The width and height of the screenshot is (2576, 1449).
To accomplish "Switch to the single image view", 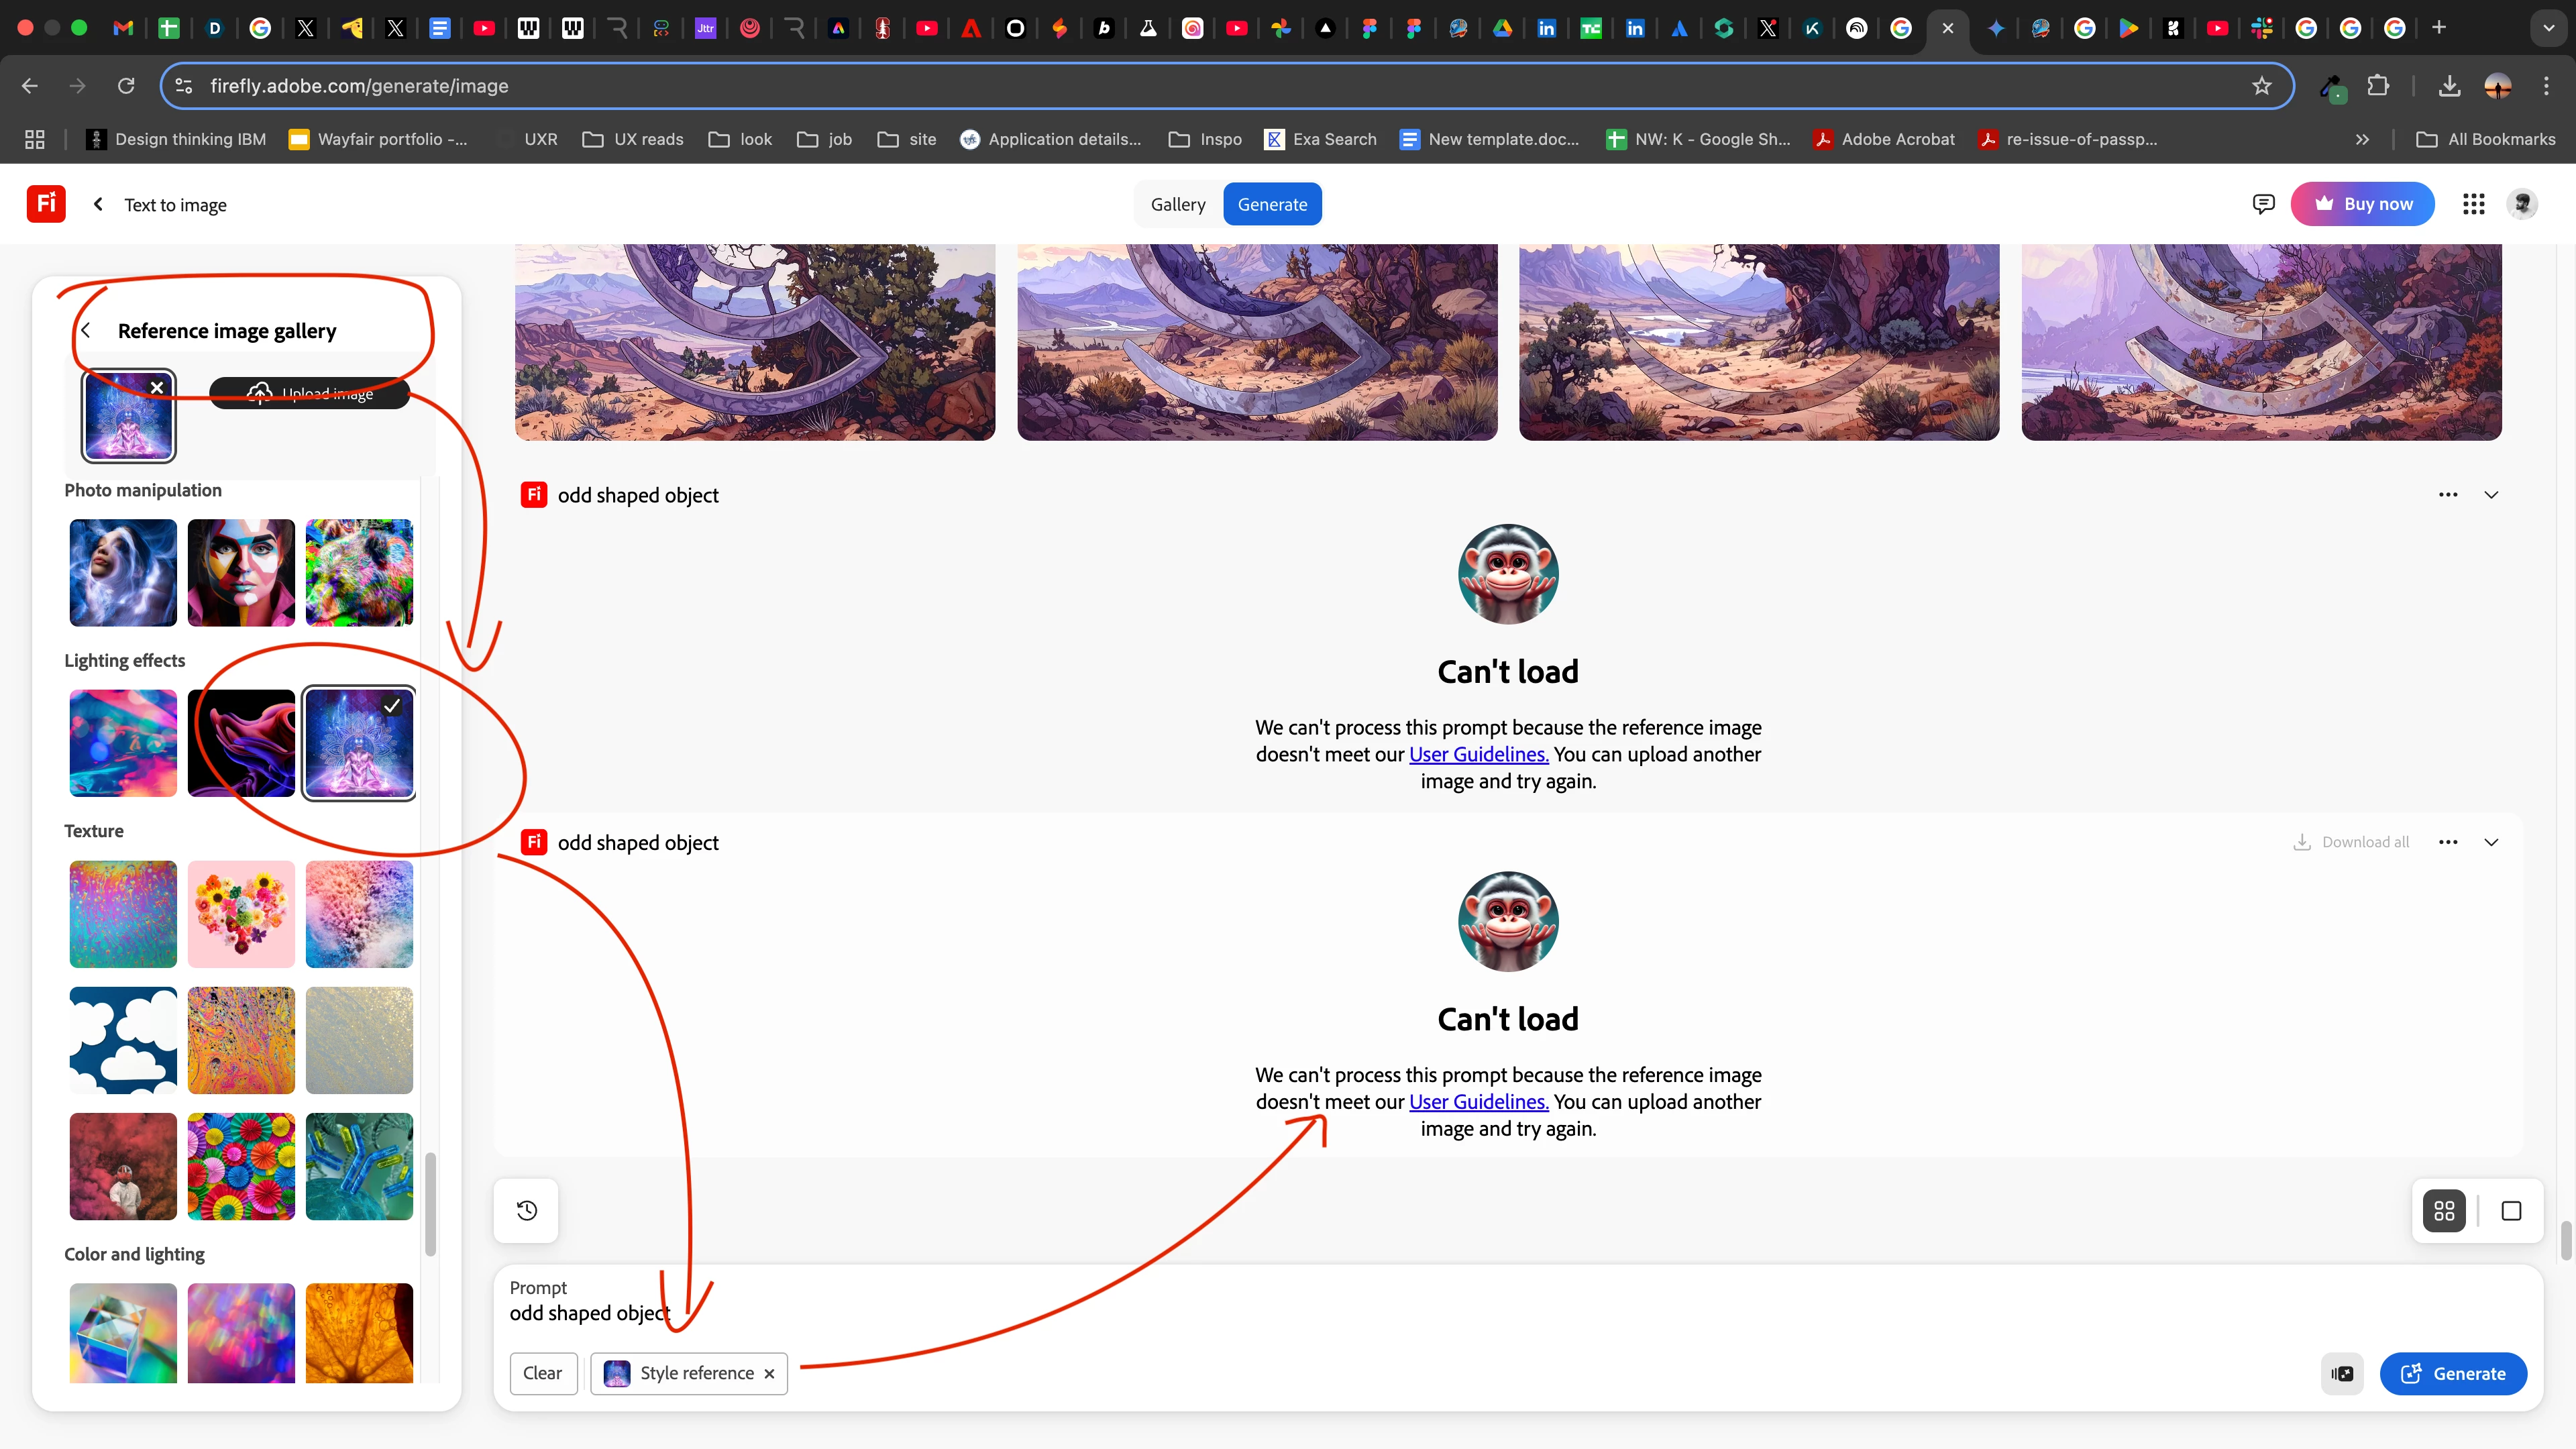I will click(2511, 1211).
